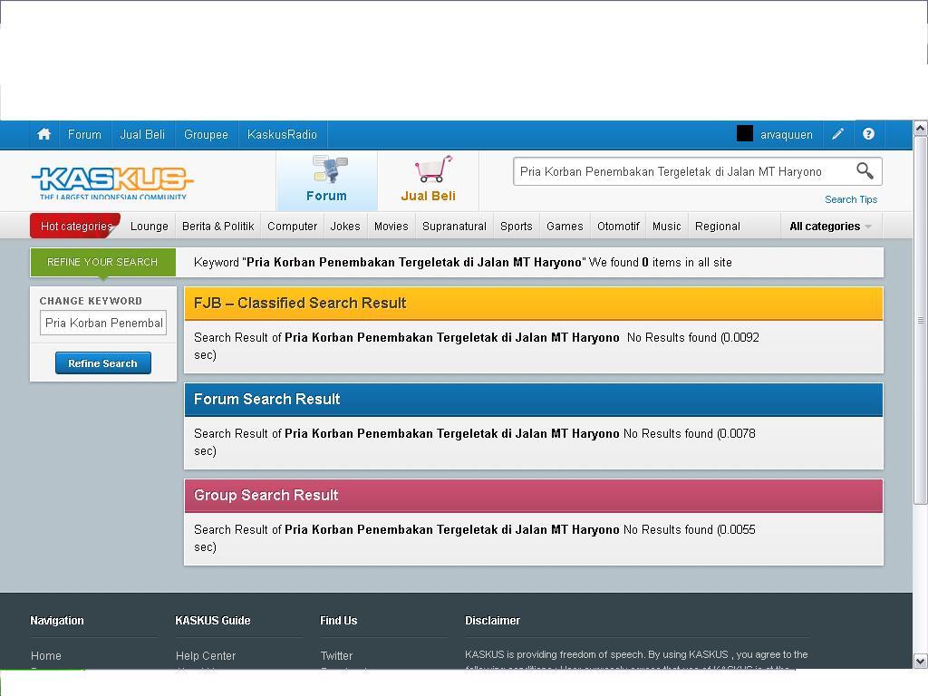Open the Computer category
The width and height of the screenshot is (928, 696).
(293, 226)
